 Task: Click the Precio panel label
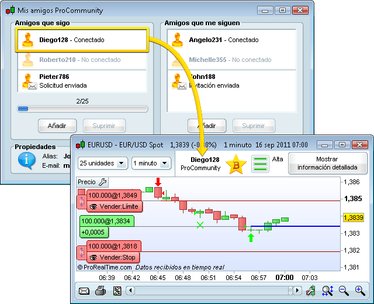pyautogui.click(x=86, y=182)
